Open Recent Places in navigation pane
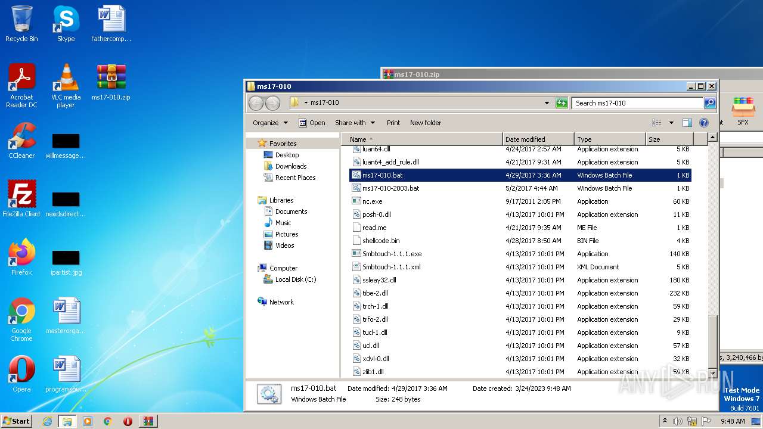 [295, 178]
